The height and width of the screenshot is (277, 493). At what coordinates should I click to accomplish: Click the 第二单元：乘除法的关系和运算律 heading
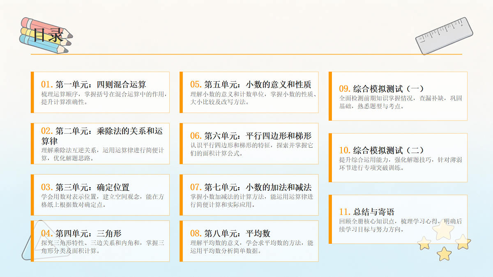(x=102, y=136)
